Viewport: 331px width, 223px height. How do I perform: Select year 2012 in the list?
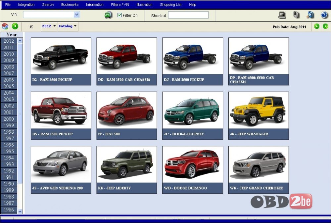pyautogui.click(x=9, y=41)
